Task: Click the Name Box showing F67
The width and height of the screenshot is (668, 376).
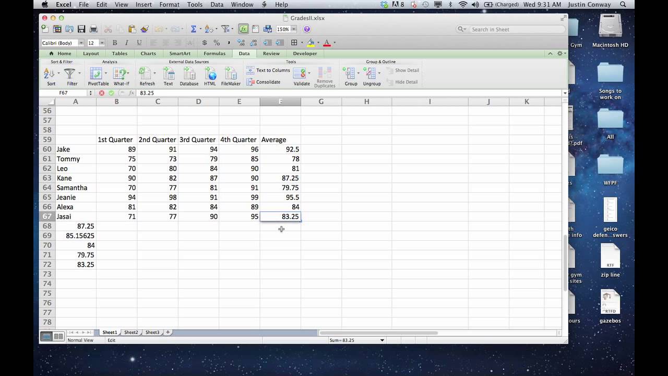Action: pyautogui.click(x=63, y=93)
